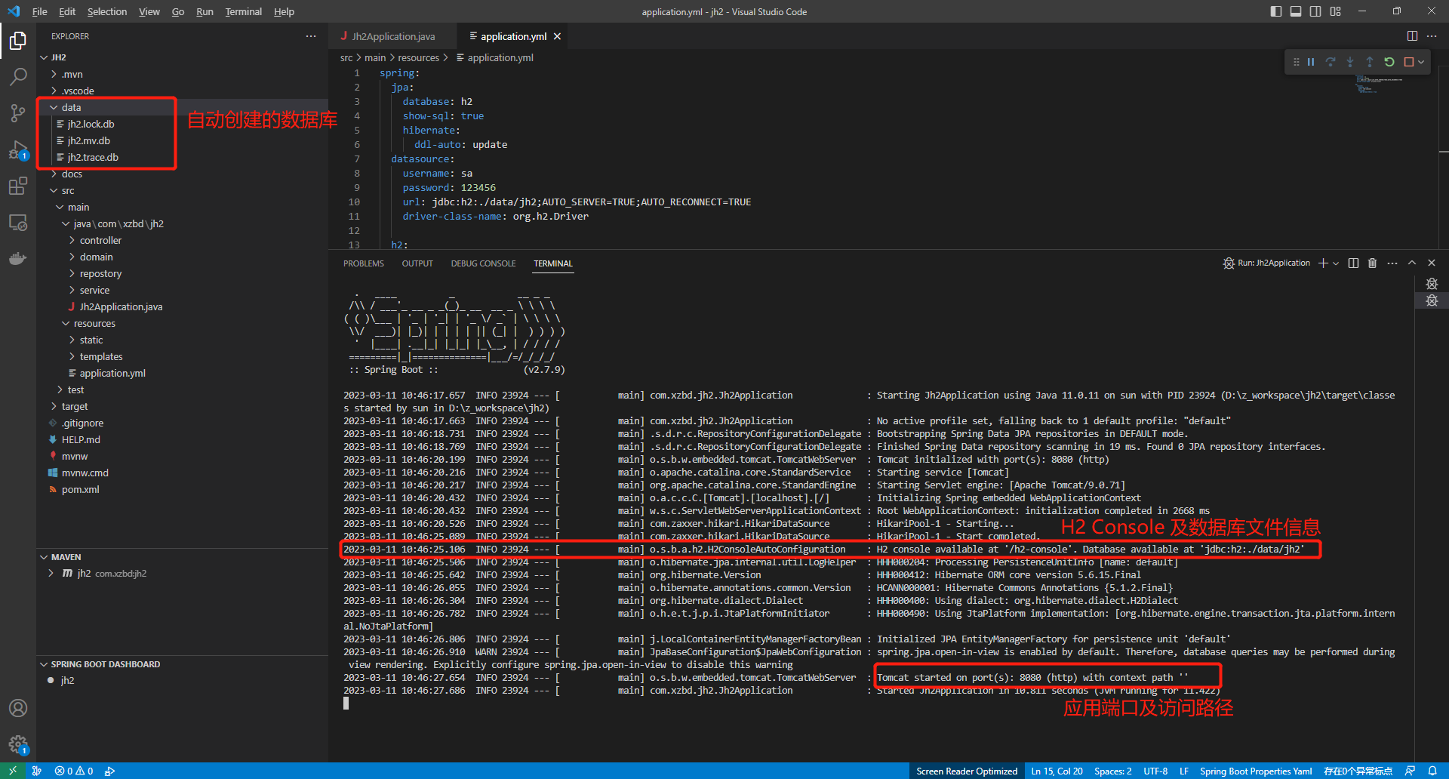This screenshot has height=779, width=1449.
Task: Open the Docker view in activity bar
Action: pyautogui.click(x=18, y=258)
